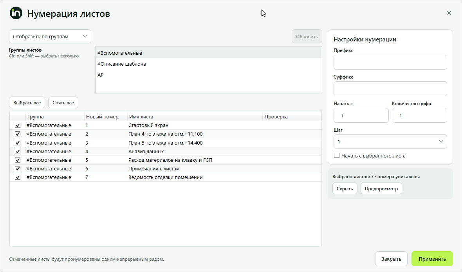The width and height of the screenshot is (462, 272).
Task: Select sheet name Анализ данных
Action: (x=146, y=152)
